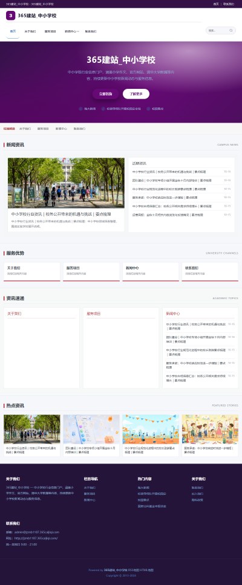Image resolution: width=242 pixels, height=585 pixels.
Task: Open HTML地图 link at page bottom
Action: tap(147, 570)
